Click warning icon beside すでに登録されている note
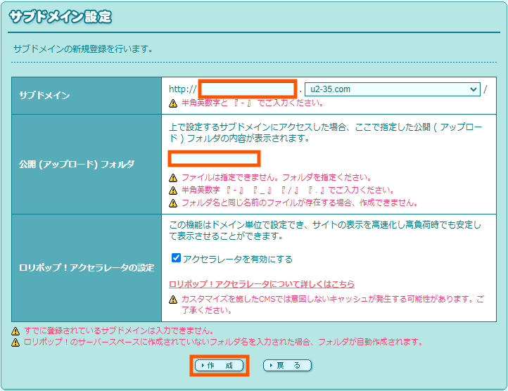This screenshot has width=508, height=391. (x=15, y=331)
